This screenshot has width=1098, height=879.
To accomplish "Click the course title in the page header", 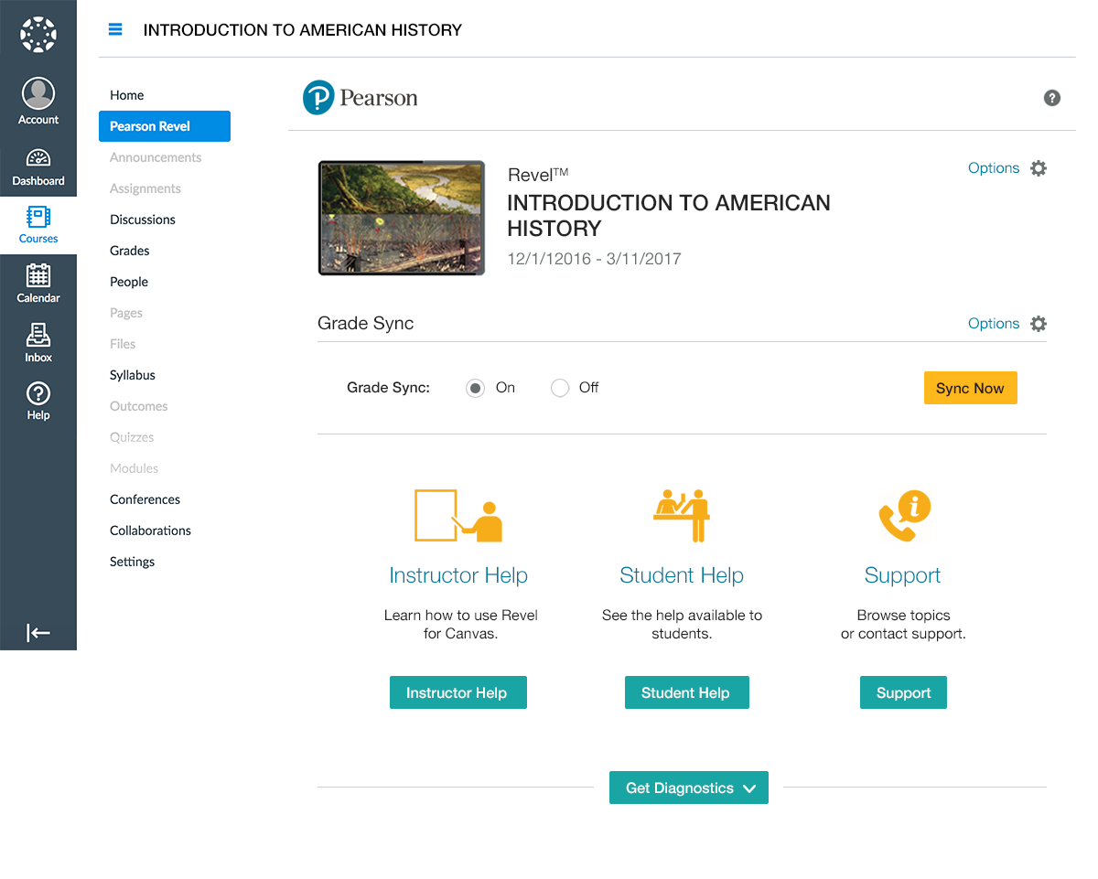I will [303, 30].
